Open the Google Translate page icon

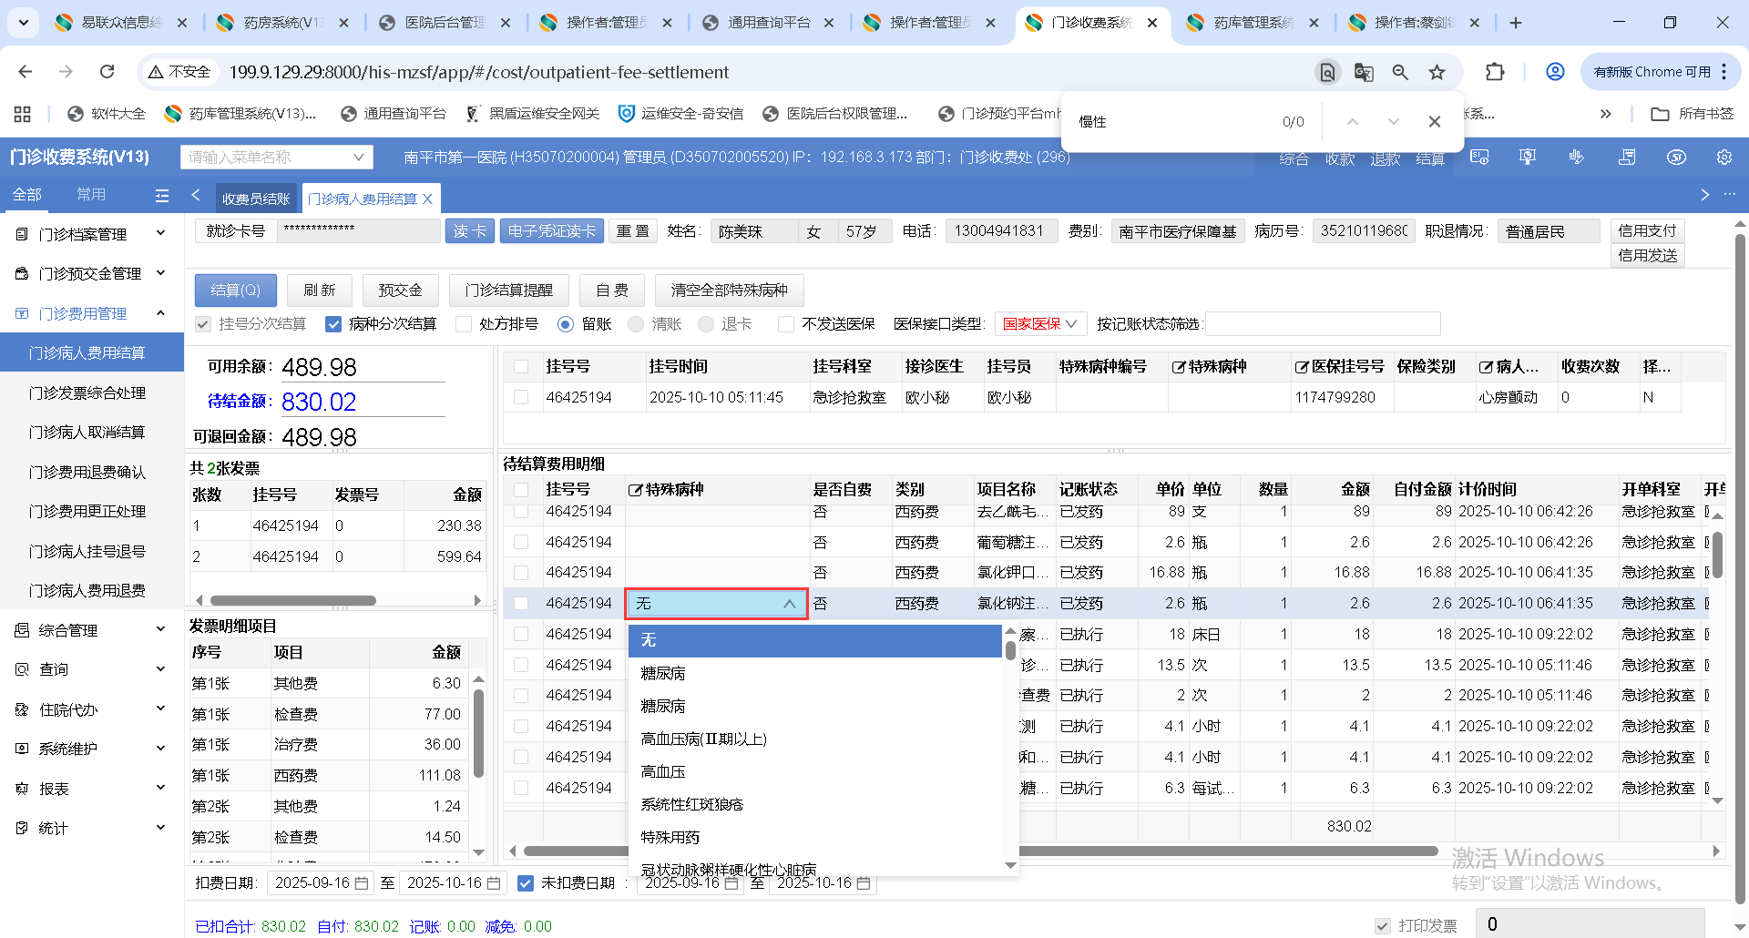pyautogui.click(x=1364, y=72)
